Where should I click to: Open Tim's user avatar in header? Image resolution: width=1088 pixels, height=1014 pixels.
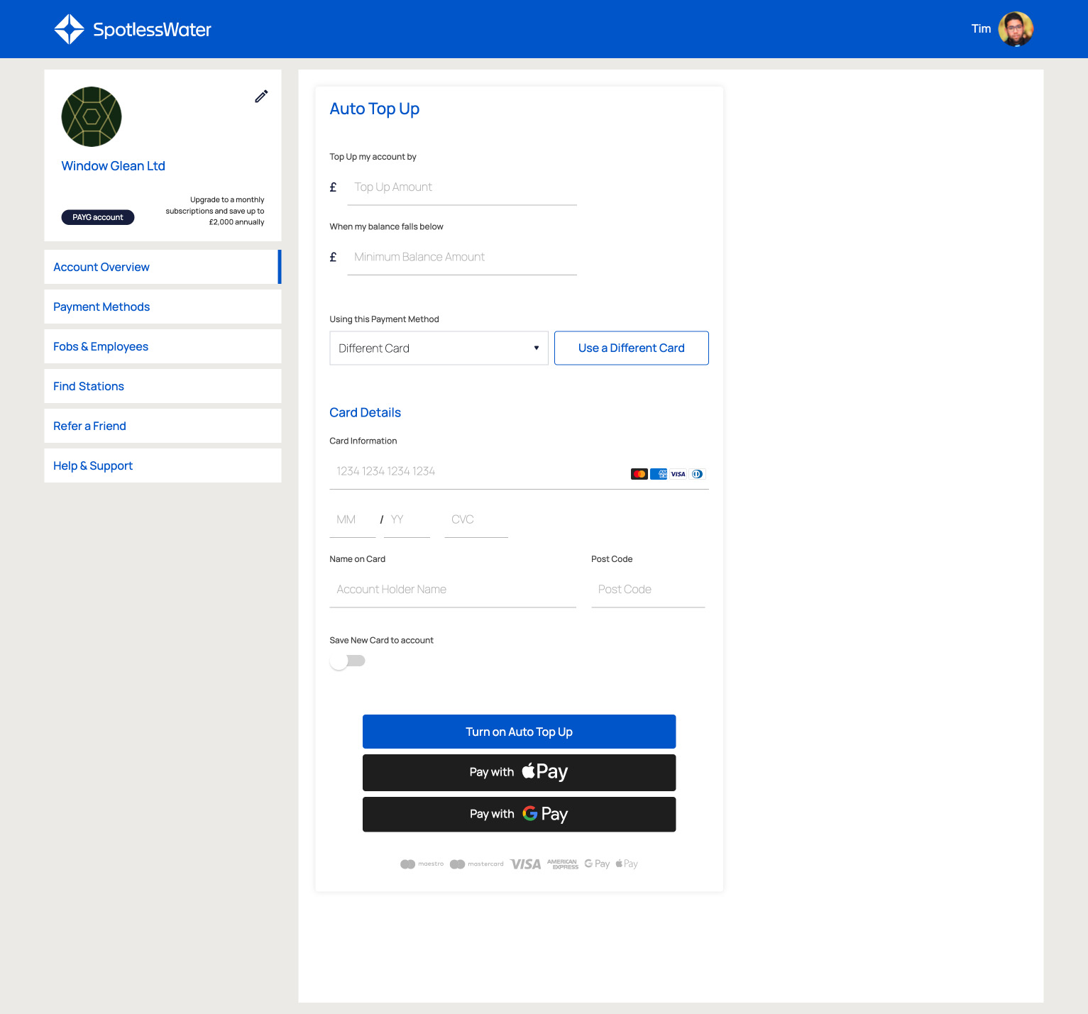pyautogui.click(x=1015, y=29)
